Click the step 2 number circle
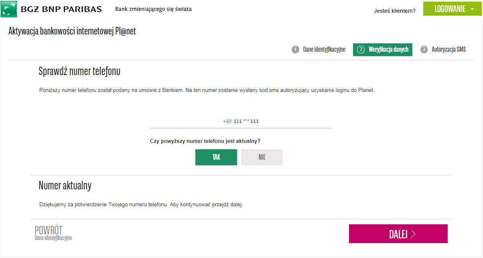Screen dimensions: 483x258 361,50
